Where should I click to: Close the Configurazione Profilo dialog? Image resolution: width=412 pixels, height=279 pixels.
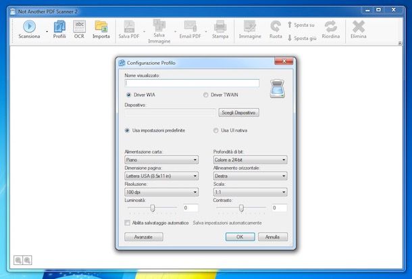[x=284, y=61]
